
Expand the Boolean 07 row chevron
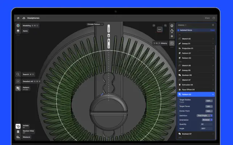coord(213,134)
